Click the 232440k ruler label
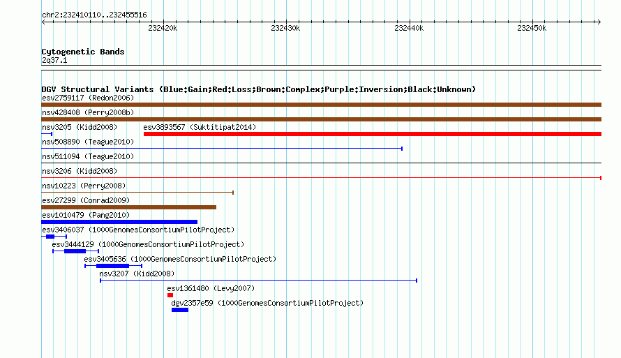 pos(409,28)
